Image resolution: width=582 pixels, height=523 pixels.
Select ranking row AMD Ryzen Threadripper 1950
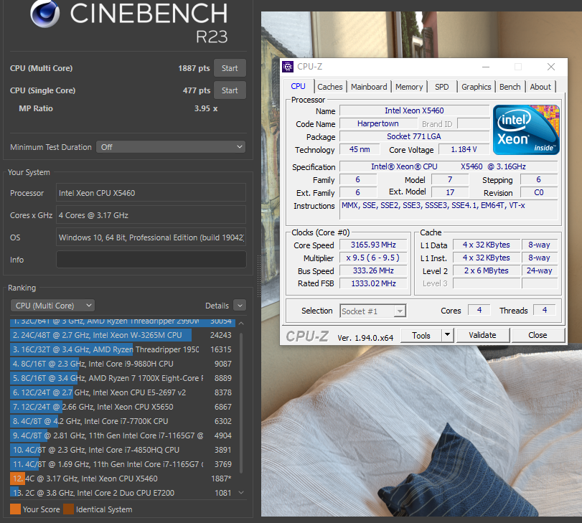coord(123,349)
